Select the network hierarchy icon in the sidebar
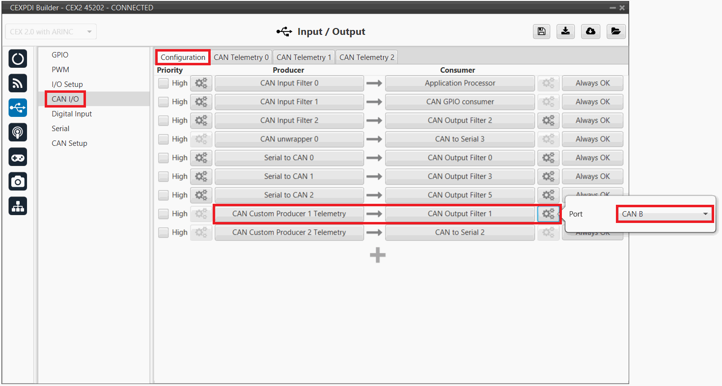Screen dimensions: 722x386 18,206
